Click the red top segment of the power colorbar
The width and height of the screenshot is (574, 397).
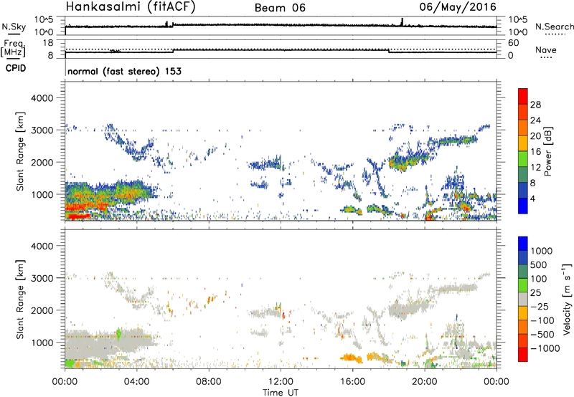pyautogui.click(x=523, y=96)
